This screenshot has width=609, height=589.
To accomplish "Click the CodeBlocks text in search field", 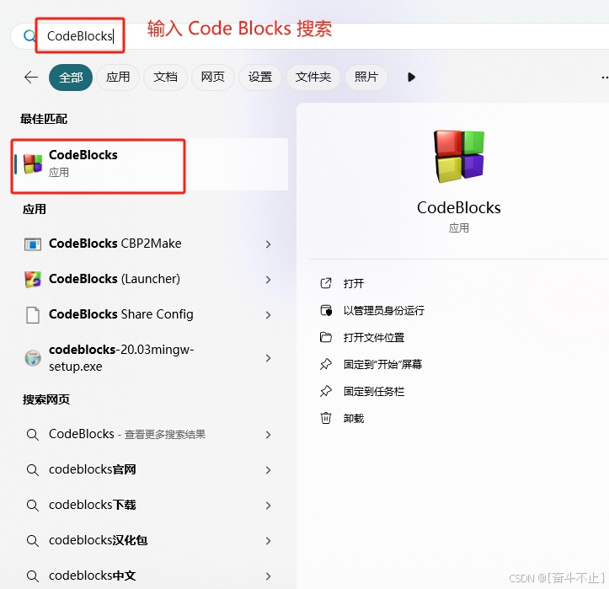I will pos(80,36).
